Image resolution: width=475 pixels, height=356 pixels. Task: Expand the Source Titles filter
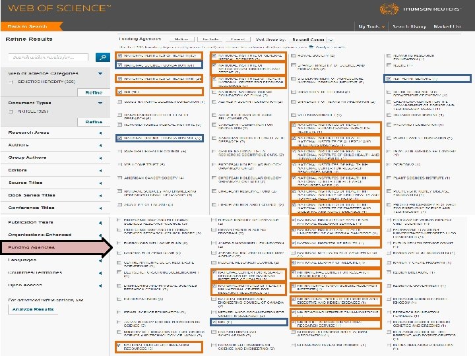click(x=100, y=183)
